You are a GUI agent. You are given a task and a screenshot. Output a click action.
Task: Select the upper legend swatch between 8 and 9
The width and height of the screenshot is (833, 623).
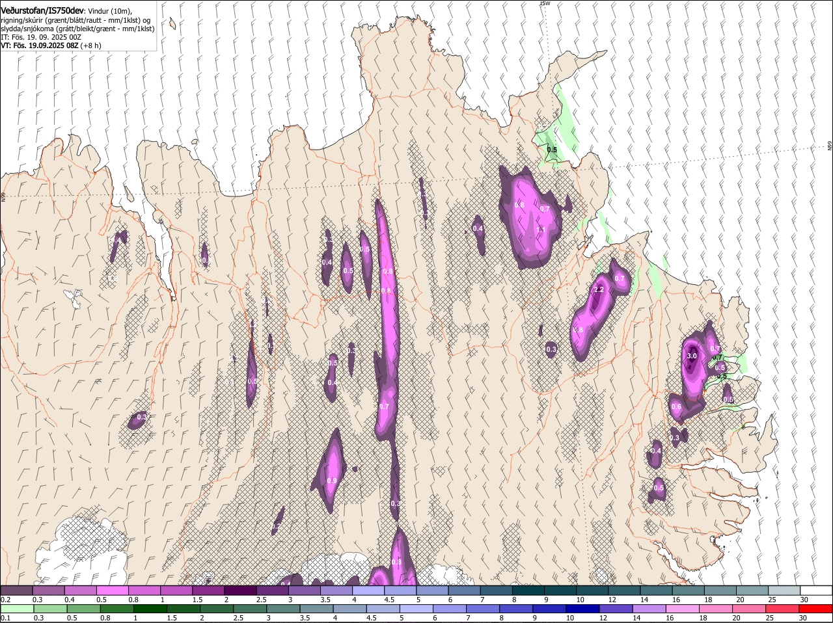pos(528,590)
